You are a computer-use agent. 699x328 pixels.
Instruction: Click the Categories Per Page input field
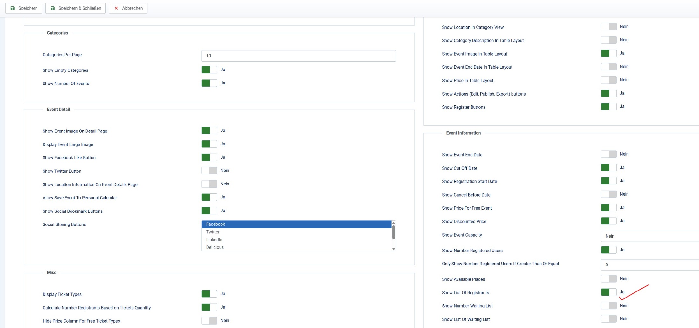coord(298,56)
